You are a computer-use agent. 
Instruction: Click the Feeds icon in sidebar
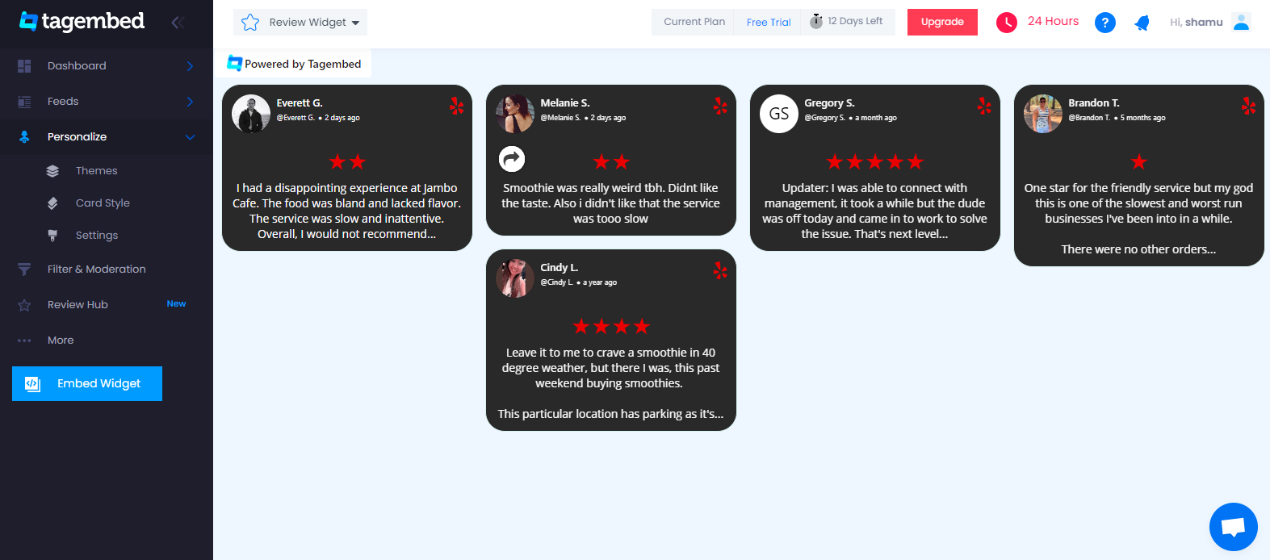[24, 102]
